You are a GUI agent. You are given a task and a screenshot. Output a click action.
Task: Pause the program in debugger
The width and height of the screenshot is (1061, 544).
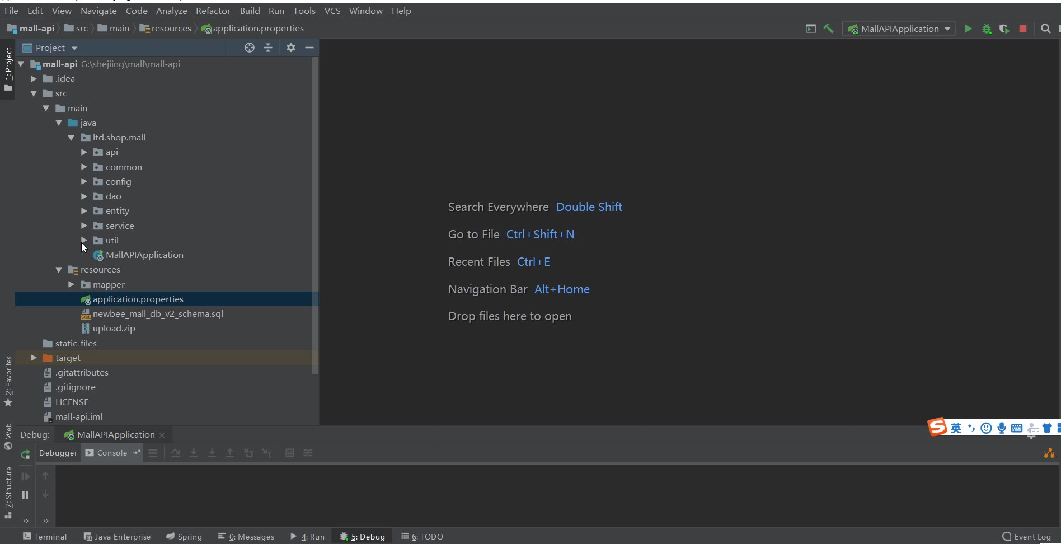pyautogui.click(x=25, y=495)
